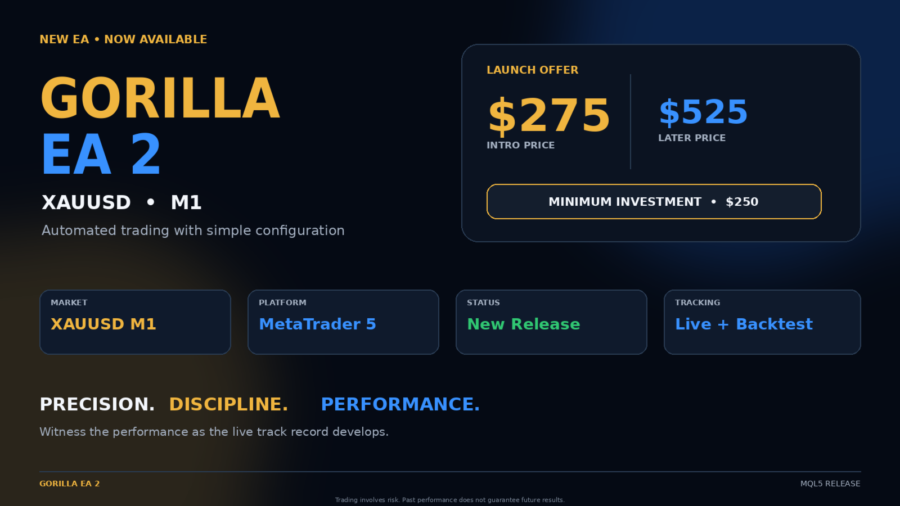Open the Status New Release card
This screenshot has width=900, height=506.
pos(551,322)
